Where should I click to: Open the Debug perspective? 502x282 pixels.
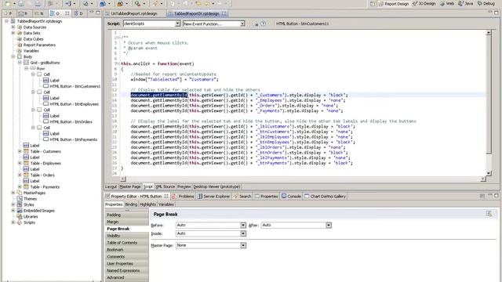click(486, 3)
